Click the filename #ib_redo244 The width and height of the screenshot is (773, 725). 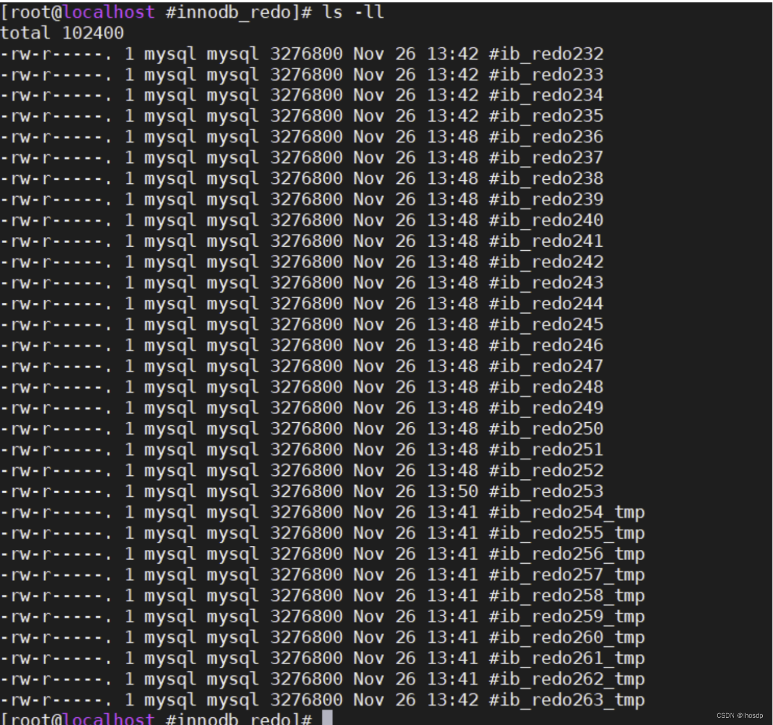point(546,305)
